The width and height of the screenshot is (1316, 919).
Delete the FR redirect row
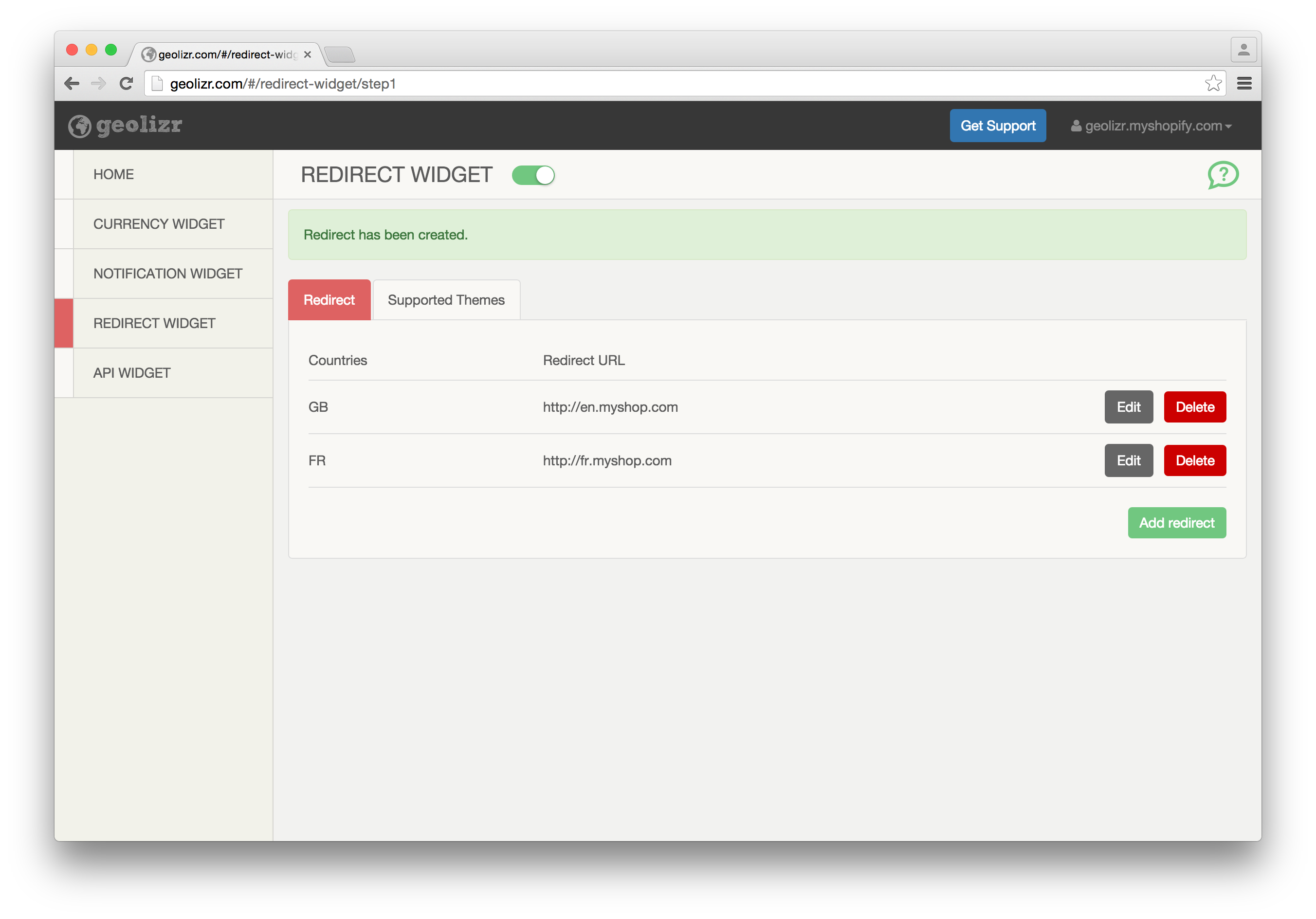[x=1194, y=460]
